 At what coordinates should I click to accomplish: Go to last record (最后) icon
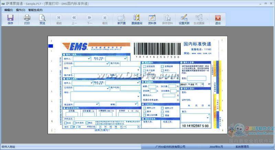pos(105,18)
